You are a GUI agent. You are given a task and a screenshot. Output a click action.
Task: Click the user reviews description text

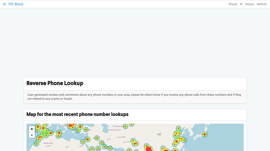click(134, 97)
